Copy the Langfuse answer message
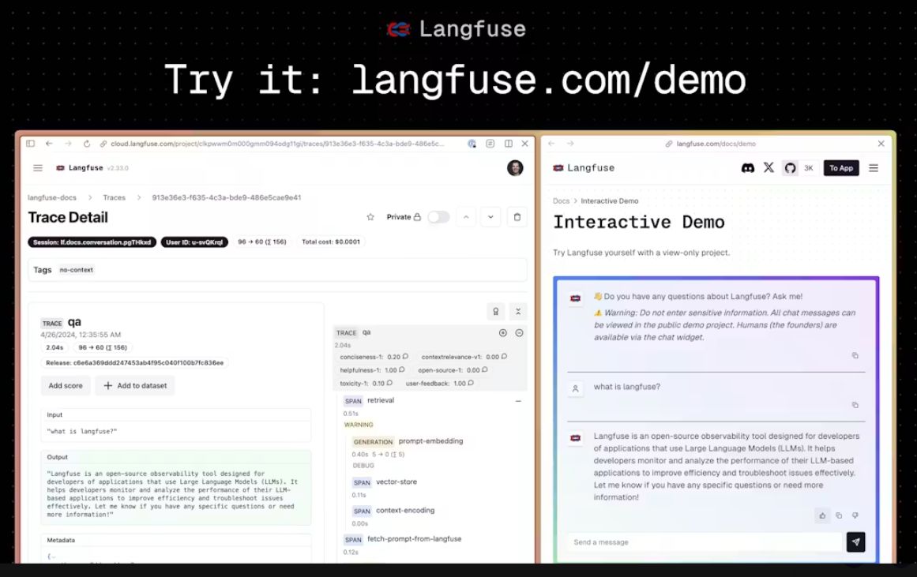 (839, 515)
